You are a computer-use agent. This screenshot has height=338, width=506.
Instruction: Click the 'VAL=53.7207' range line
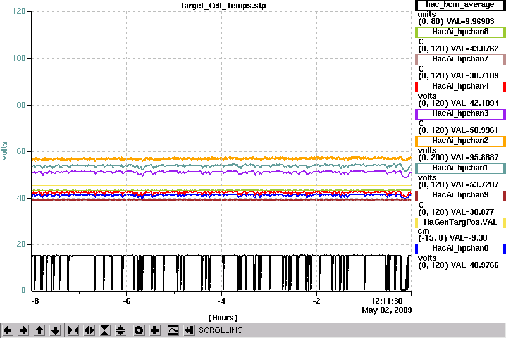(x=459, y=185)
